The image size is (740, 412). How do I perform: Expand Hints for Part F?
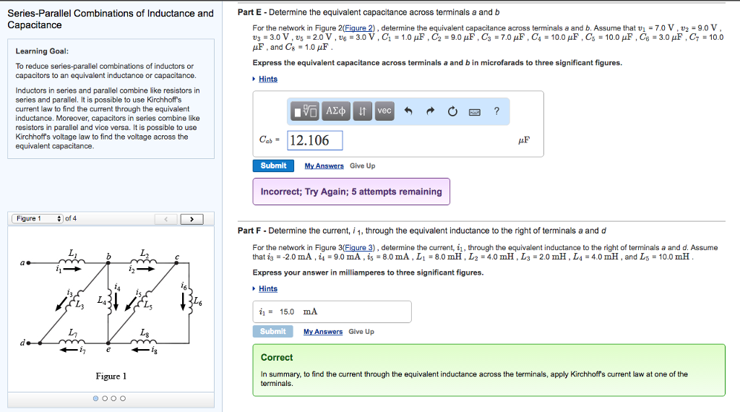[x=267, y=289]
